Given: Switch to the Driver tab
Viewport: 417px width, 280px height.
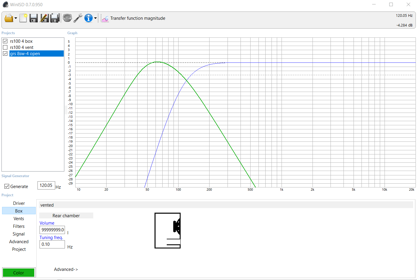Looking at the screenshot, I should [19, 203].
